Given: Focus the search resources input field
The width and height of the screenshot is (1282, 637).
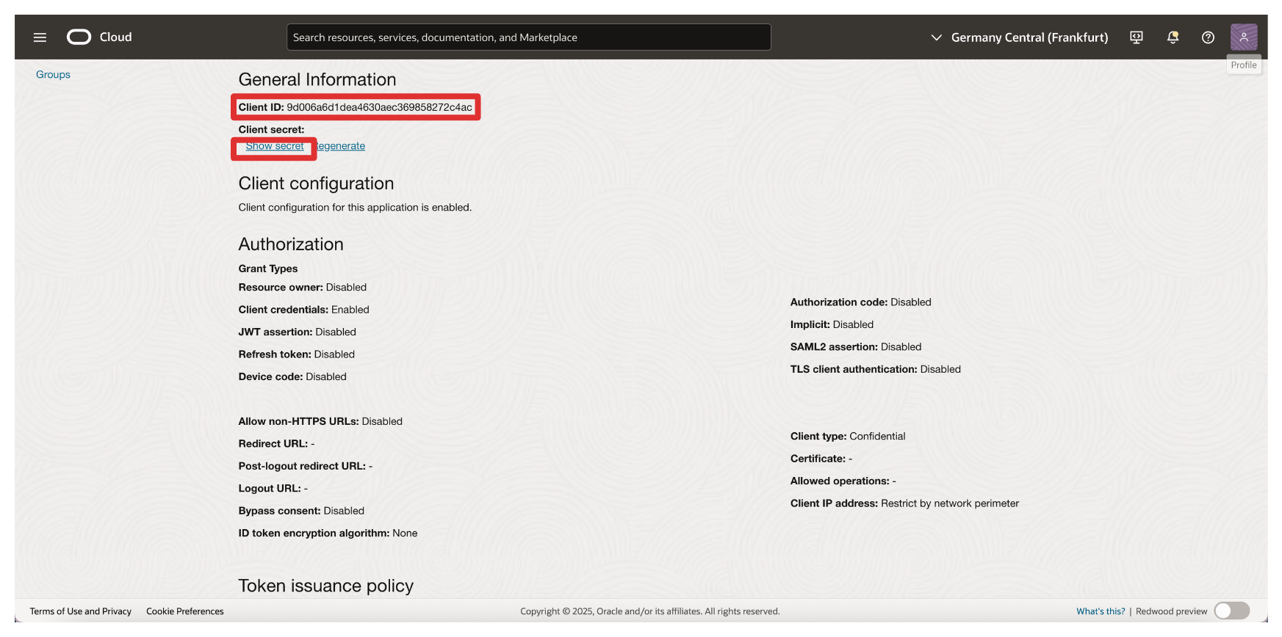Looking at the screenshot, I should tap(528, 37).
